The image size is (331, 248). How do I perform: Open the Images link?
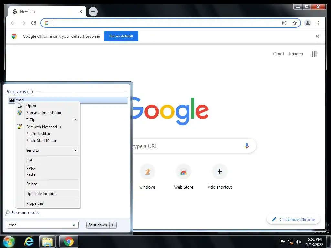pyautogui.click(x=296, y=54)
